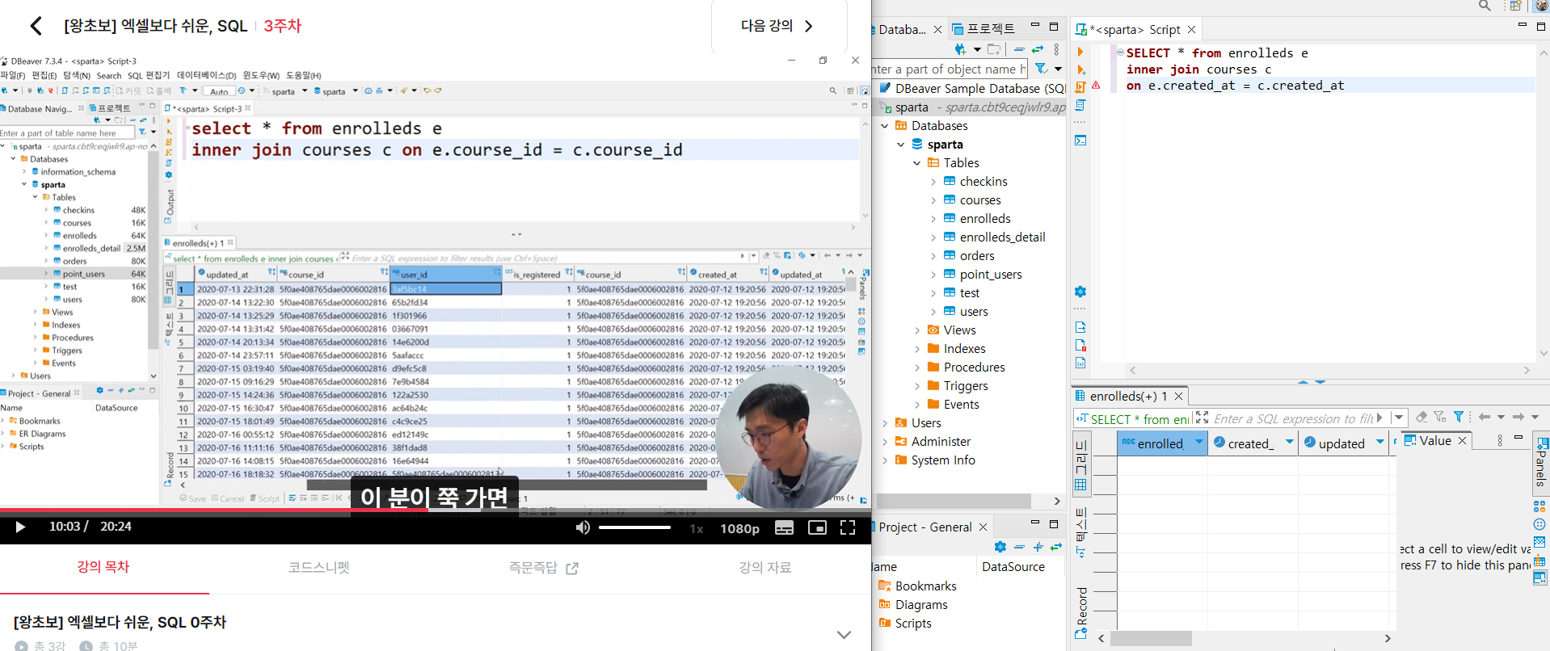Image resolution: width=1550 pixels, height=651 pixels.
Task: Click the new connection plug icon
Action: tap(960, 50)
